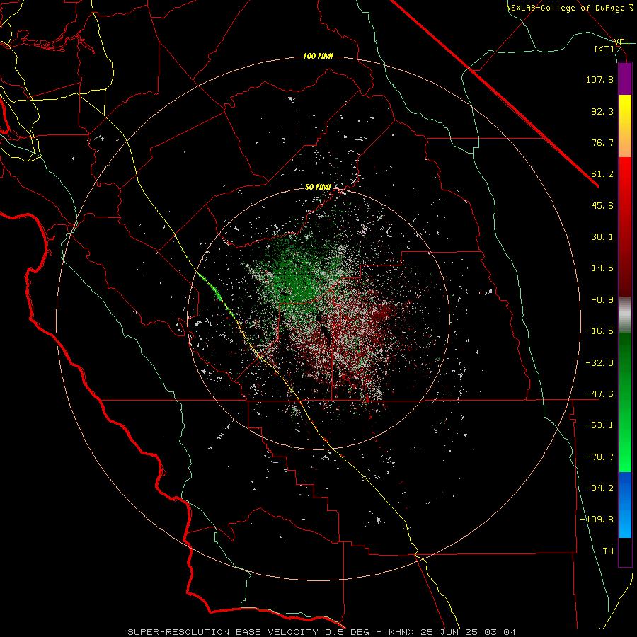This screenshot has width=637, height=637.
Task: Click the 92.3 velocity scale value
Action: (x=602, y=111)
